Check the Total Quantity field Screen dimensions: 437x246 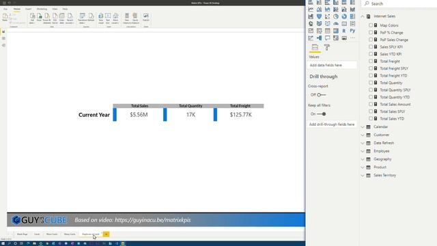click(x=371, y=83)
